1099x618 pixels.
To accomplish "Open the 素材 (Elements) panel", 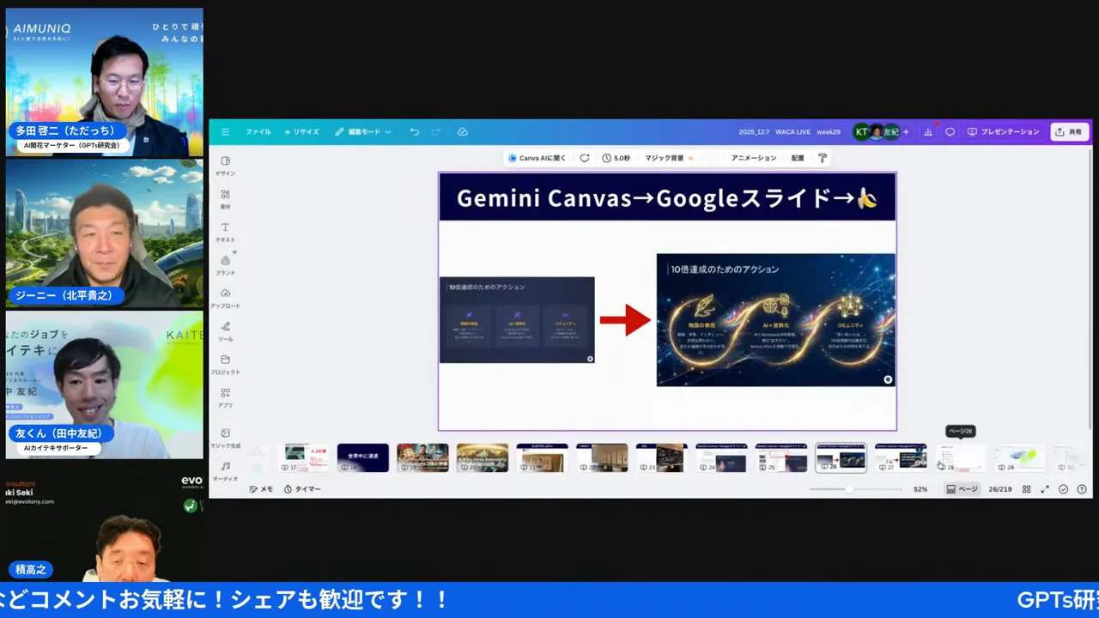I will (225, 199).
